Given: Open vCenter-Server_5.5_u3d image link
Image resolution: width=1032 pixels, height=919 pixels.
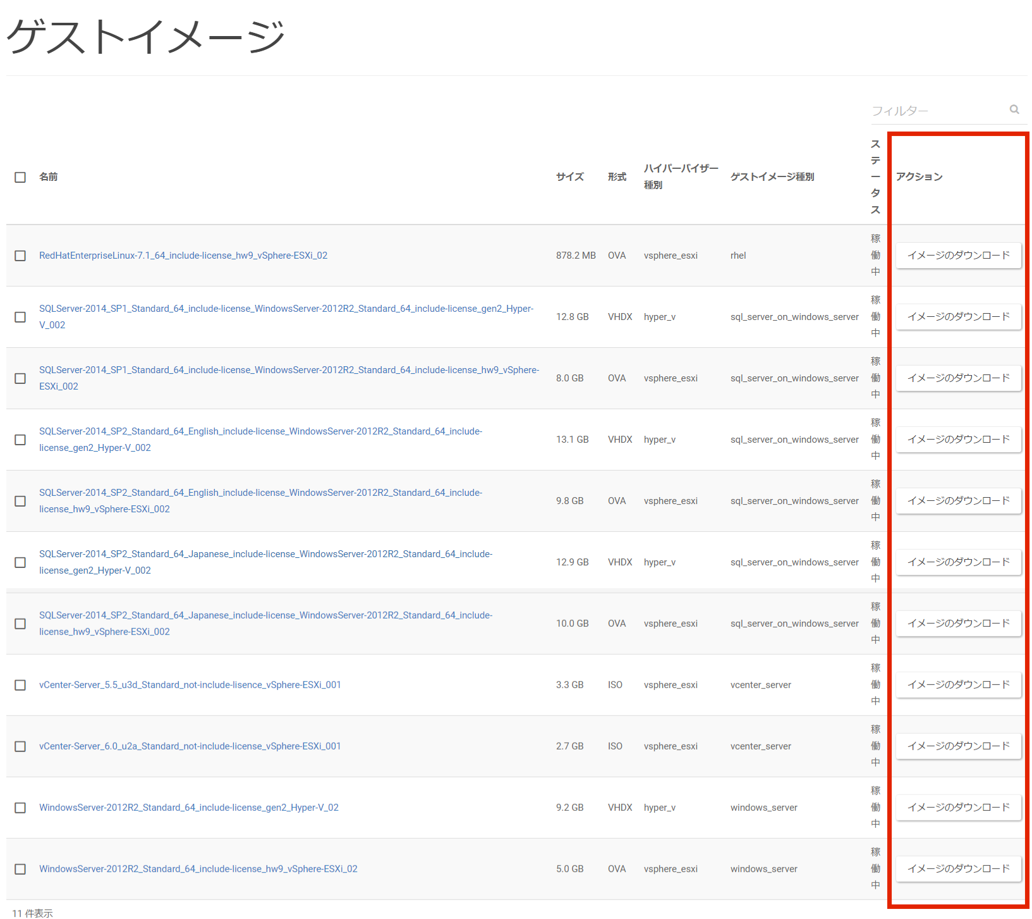Looking at the screenshot, I should tap(190, 685).
